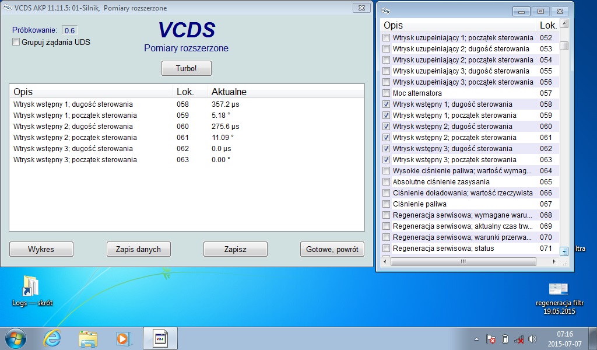Click the list's horizontal scroll right arrow
The width and height of the screenshot is (597, 350).
click(554, 262)
